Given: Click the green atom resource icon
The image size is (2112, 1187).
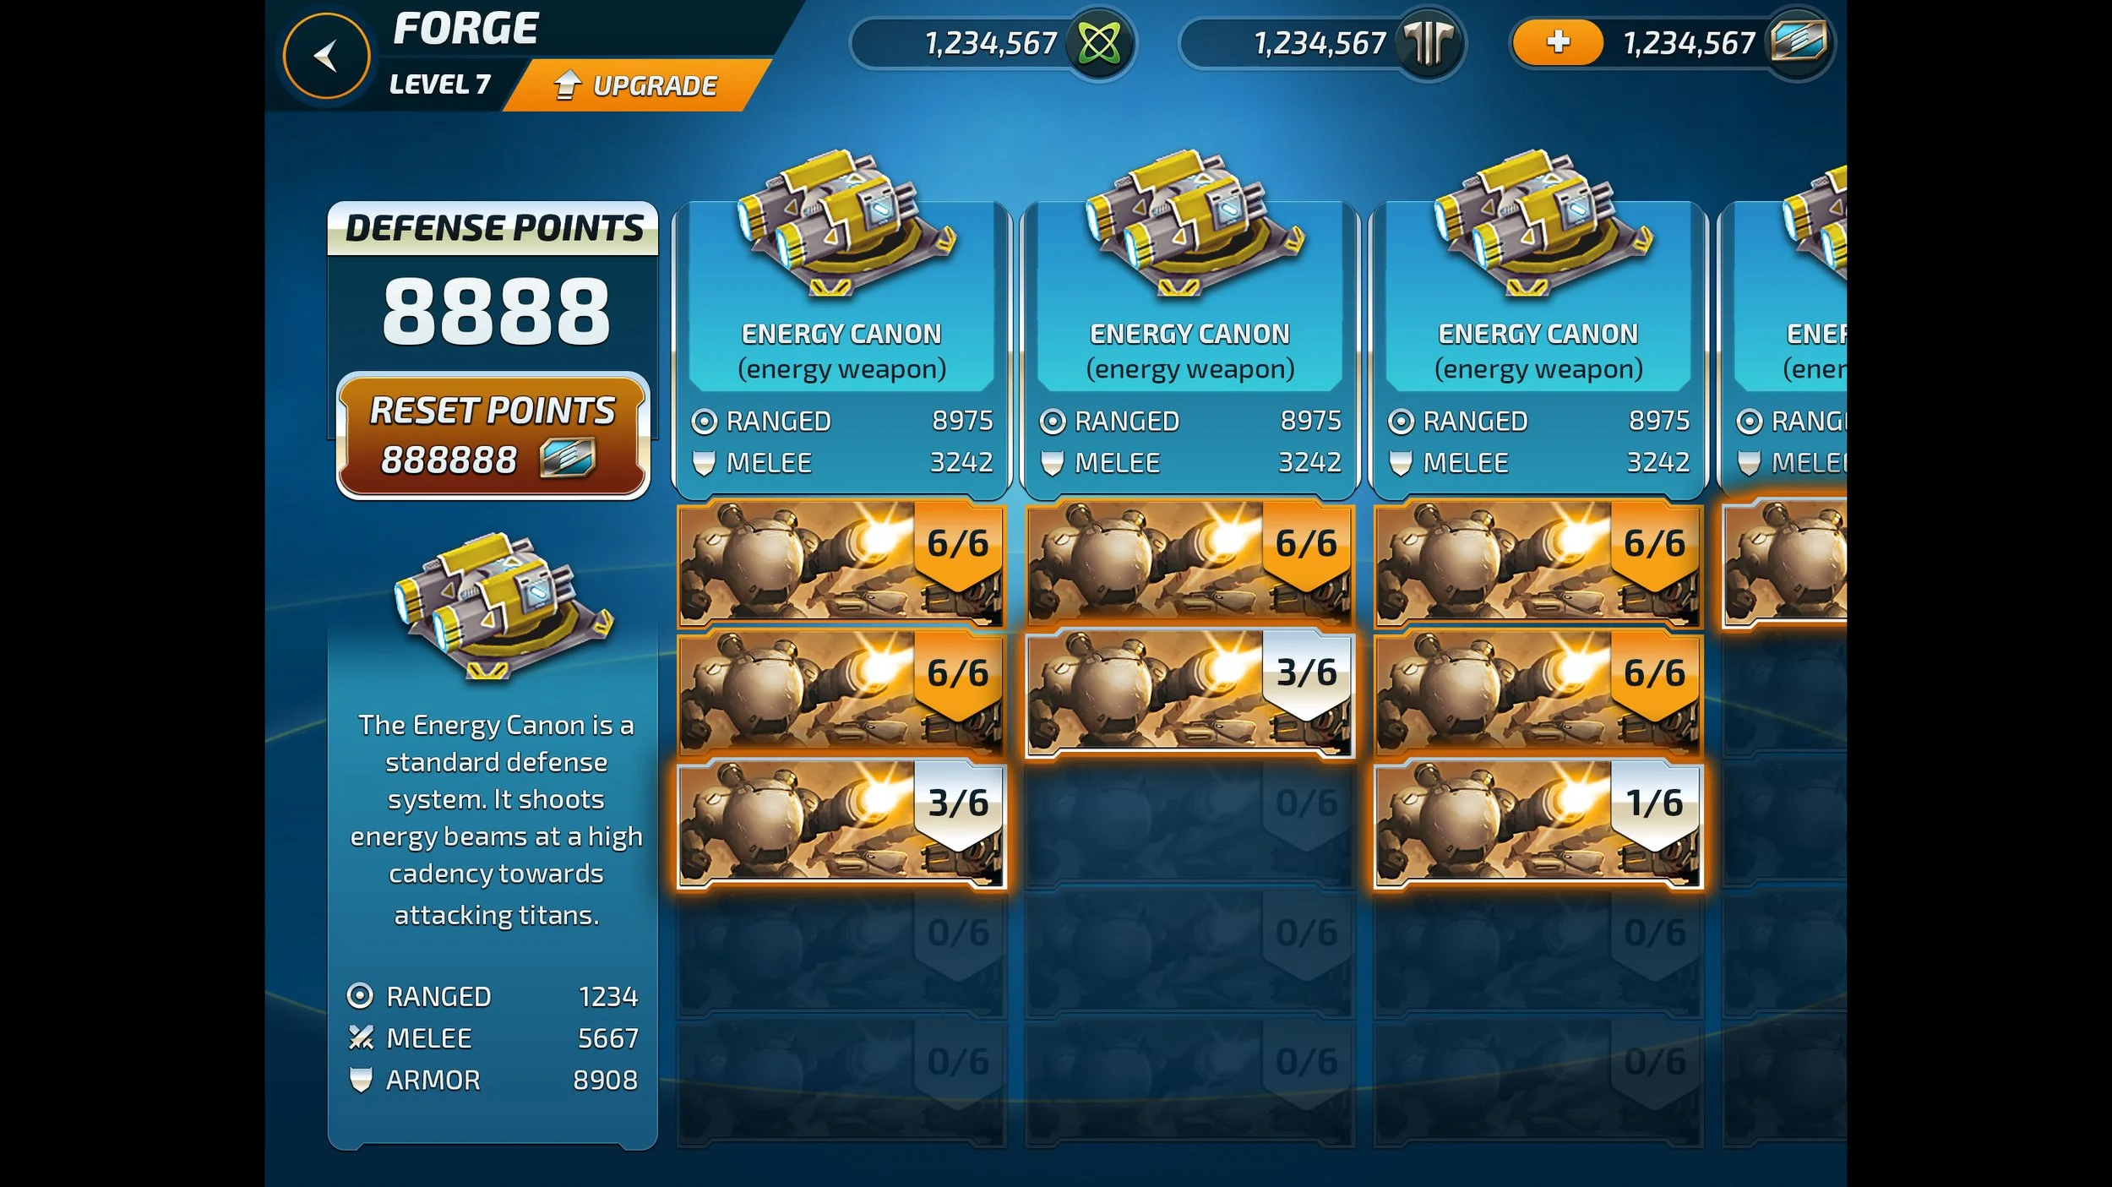Looking at the screenshot, I should click(1099, 43).
